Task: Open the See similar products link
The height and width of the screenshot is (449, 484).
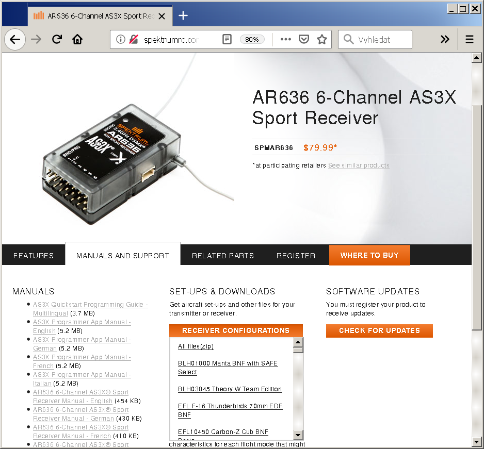Action: coord(359,165)
